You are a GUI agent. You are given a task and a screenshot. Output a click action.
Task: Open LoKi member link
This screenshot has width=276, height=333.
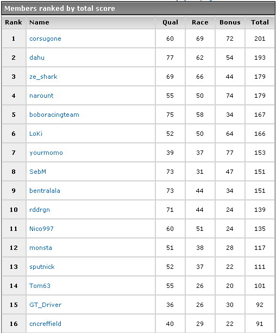[x=36, y=134]
